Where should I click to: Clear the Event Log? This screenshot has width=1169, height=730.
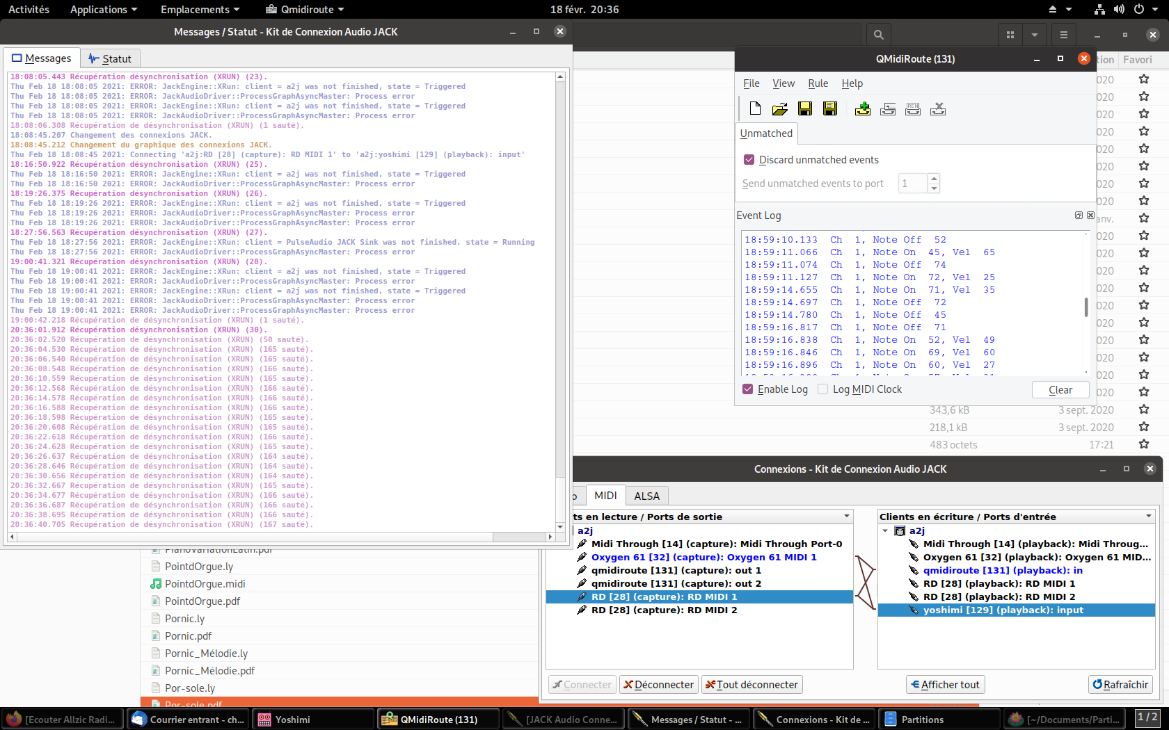[1060, 390]
